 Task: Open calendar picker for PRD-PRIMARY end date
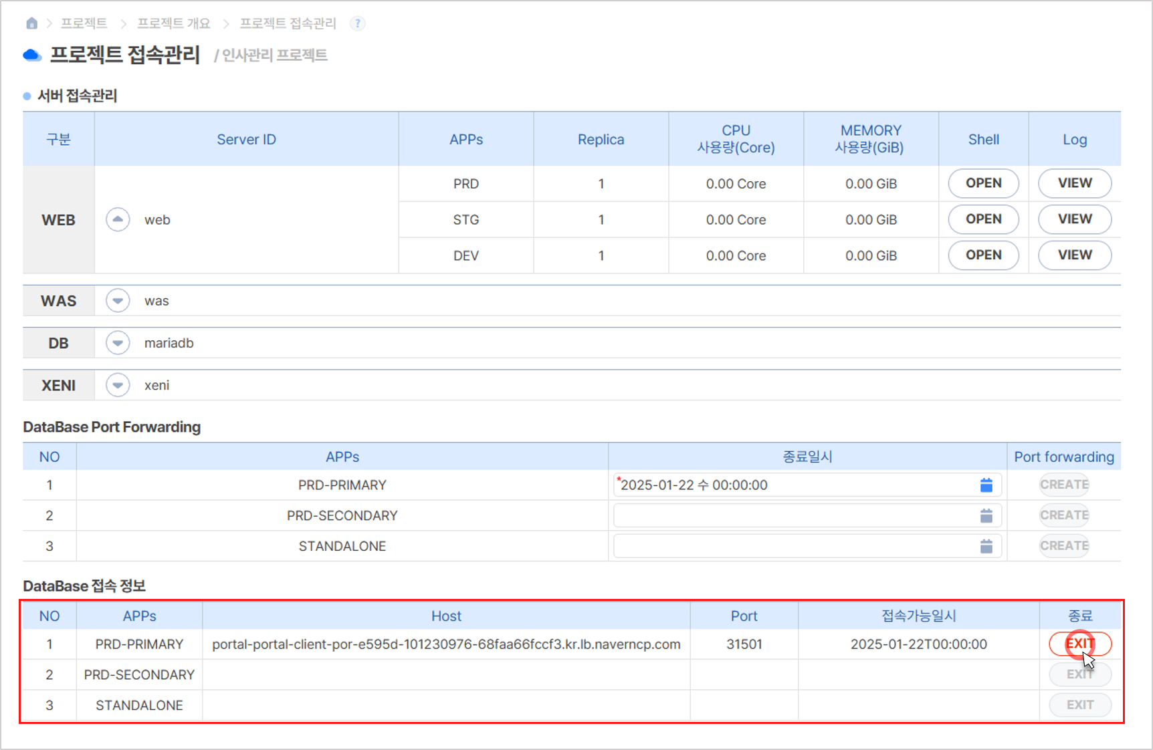pyautogui.click(x=986, y=485)
